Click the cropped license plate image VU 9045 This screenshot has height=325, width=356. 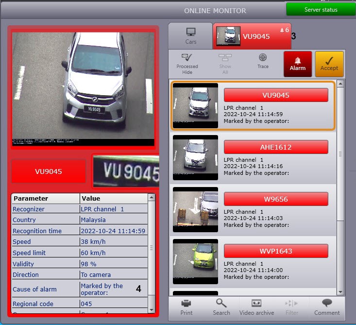(x=126, y=171)
